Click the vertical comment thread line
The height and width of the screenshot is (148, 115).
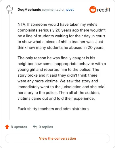(x=9, y=67)
